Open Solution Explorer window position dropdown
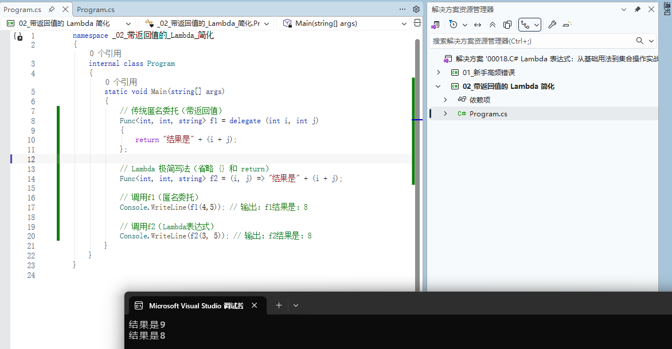Viewport: 672px width, 349px height. coord(624,9)
